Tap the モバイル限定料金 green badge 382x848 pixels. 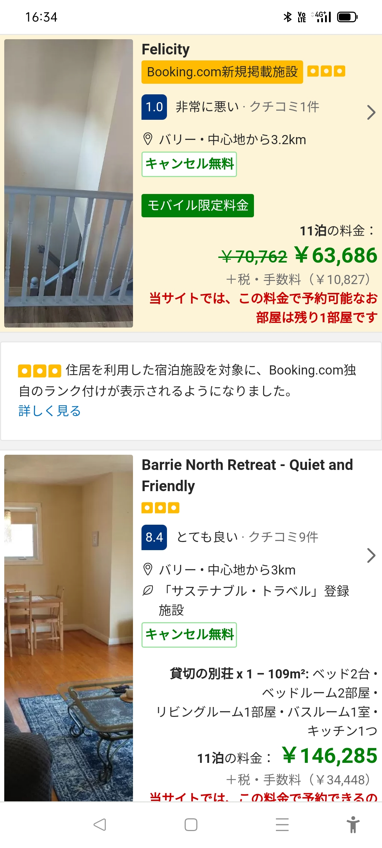click(x=197, y=205)
